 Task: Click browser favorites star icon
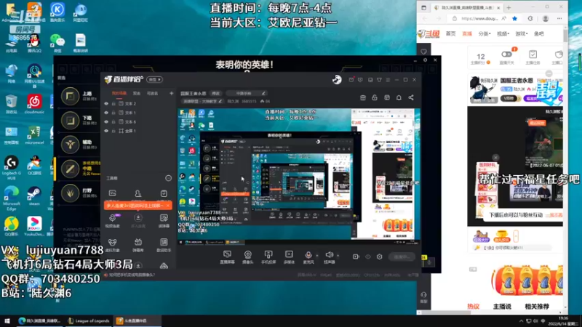point(514,19)
